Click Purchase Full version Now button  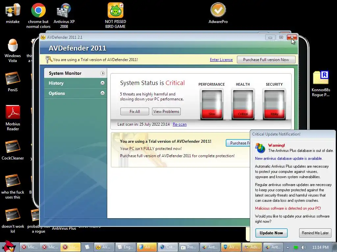click(266, 60)
